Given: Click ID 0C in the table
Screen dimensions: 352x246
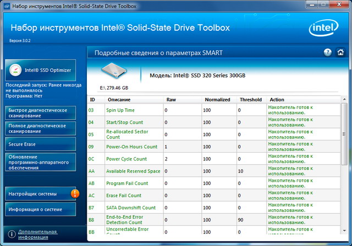Looking at the screenshot, I should (x=91, y=159).
